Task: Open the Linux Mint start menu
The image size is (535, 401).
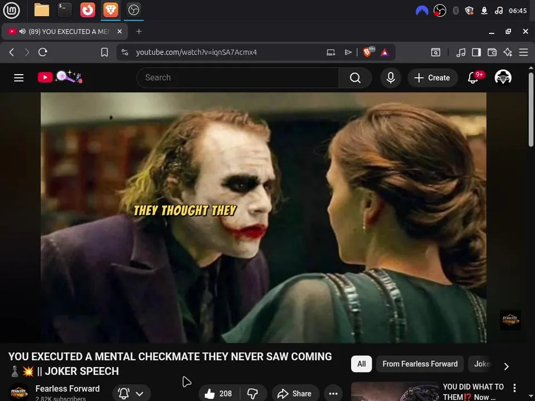Action: pyautogui.click(x=11, y=10)
